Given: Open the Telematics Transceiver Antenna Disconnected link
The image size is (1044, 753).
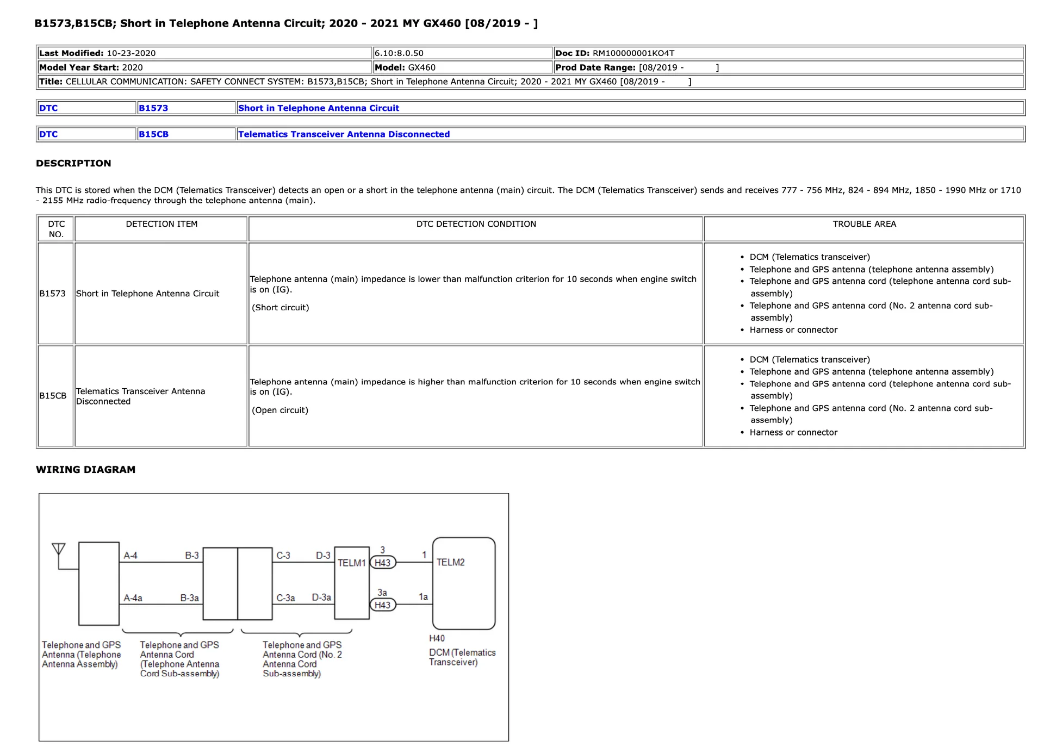Looking at the screenshot, I should pos(344,134).
